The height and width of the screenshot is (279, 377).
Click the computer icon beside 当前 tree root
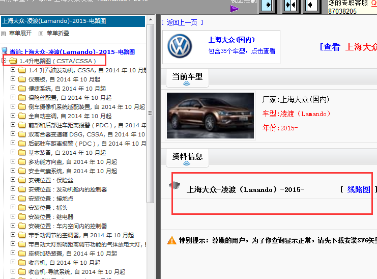click(x=5, y=50)
